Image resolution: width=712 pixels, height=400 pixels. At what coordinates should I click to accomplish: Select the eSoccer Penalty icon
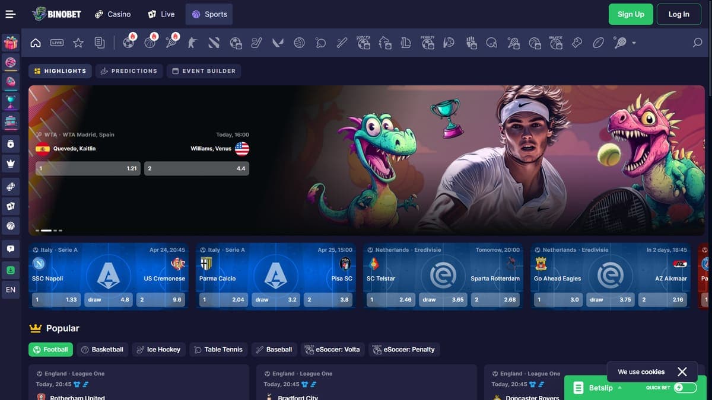[x=427, y=42]
